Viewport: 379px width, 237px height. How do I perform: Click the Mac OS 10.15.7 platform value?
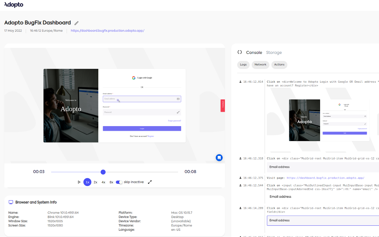pyautogui.click(x=182, y=213)
